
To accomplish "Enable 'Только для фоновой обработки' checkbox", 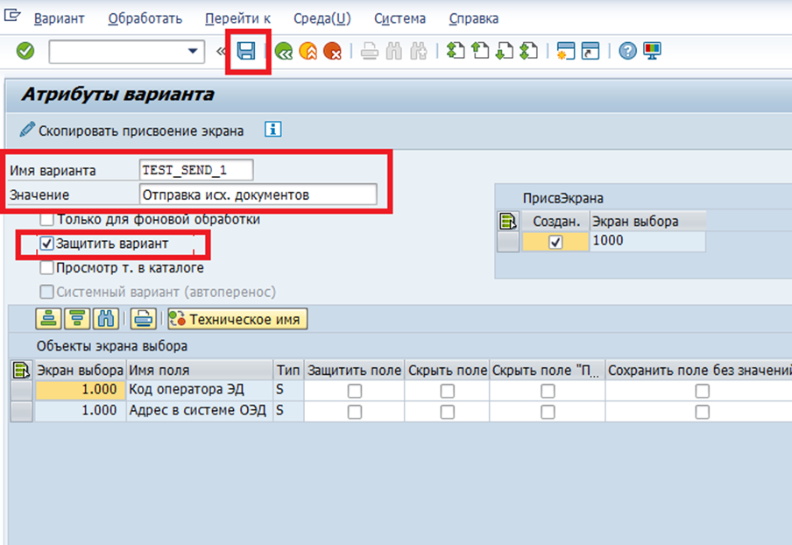I will click(x=47, y=219).
